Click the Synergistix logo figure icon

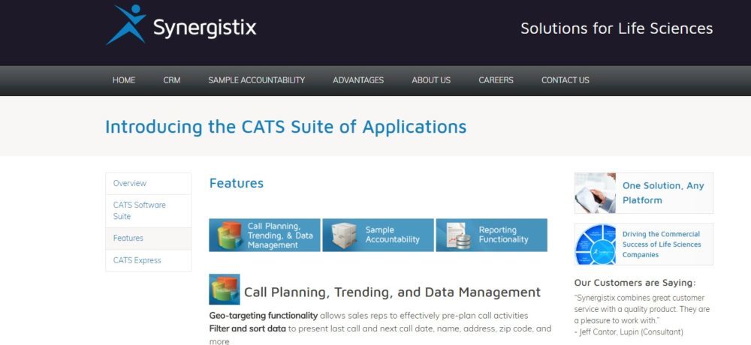[x=126, y=25]
